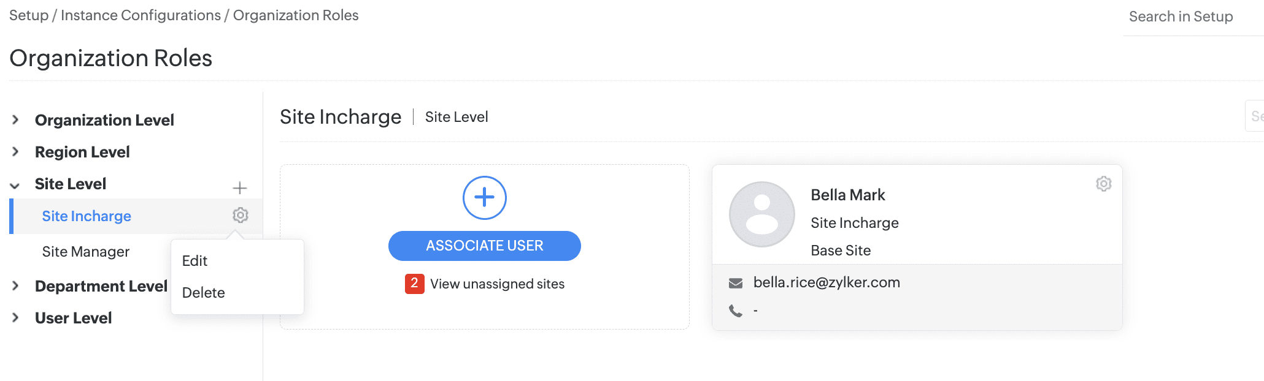Open settings gear on Bella Mark card
Viewport: 1264px width, 381px height.
point(1103,184)
